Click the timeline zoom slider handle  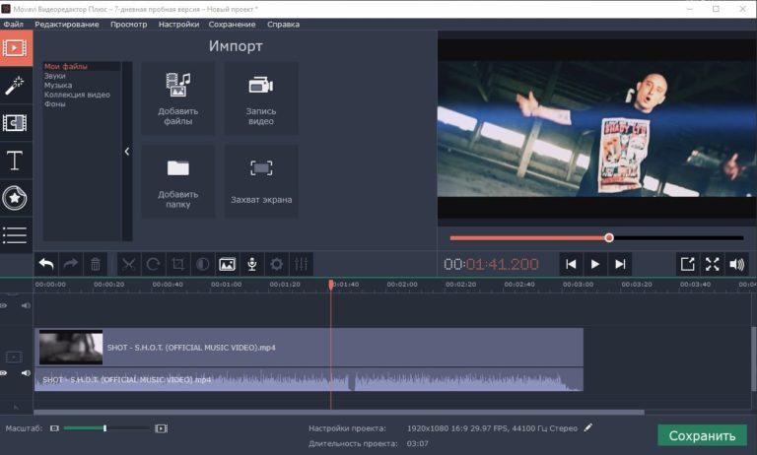click(x=104, y=428)
